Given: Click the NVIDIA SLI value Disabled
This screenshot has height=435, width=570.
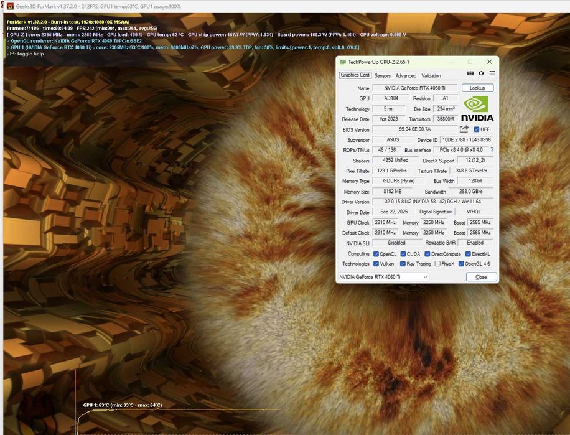Looking at the screenshot, I should click(x=396, y=243).
